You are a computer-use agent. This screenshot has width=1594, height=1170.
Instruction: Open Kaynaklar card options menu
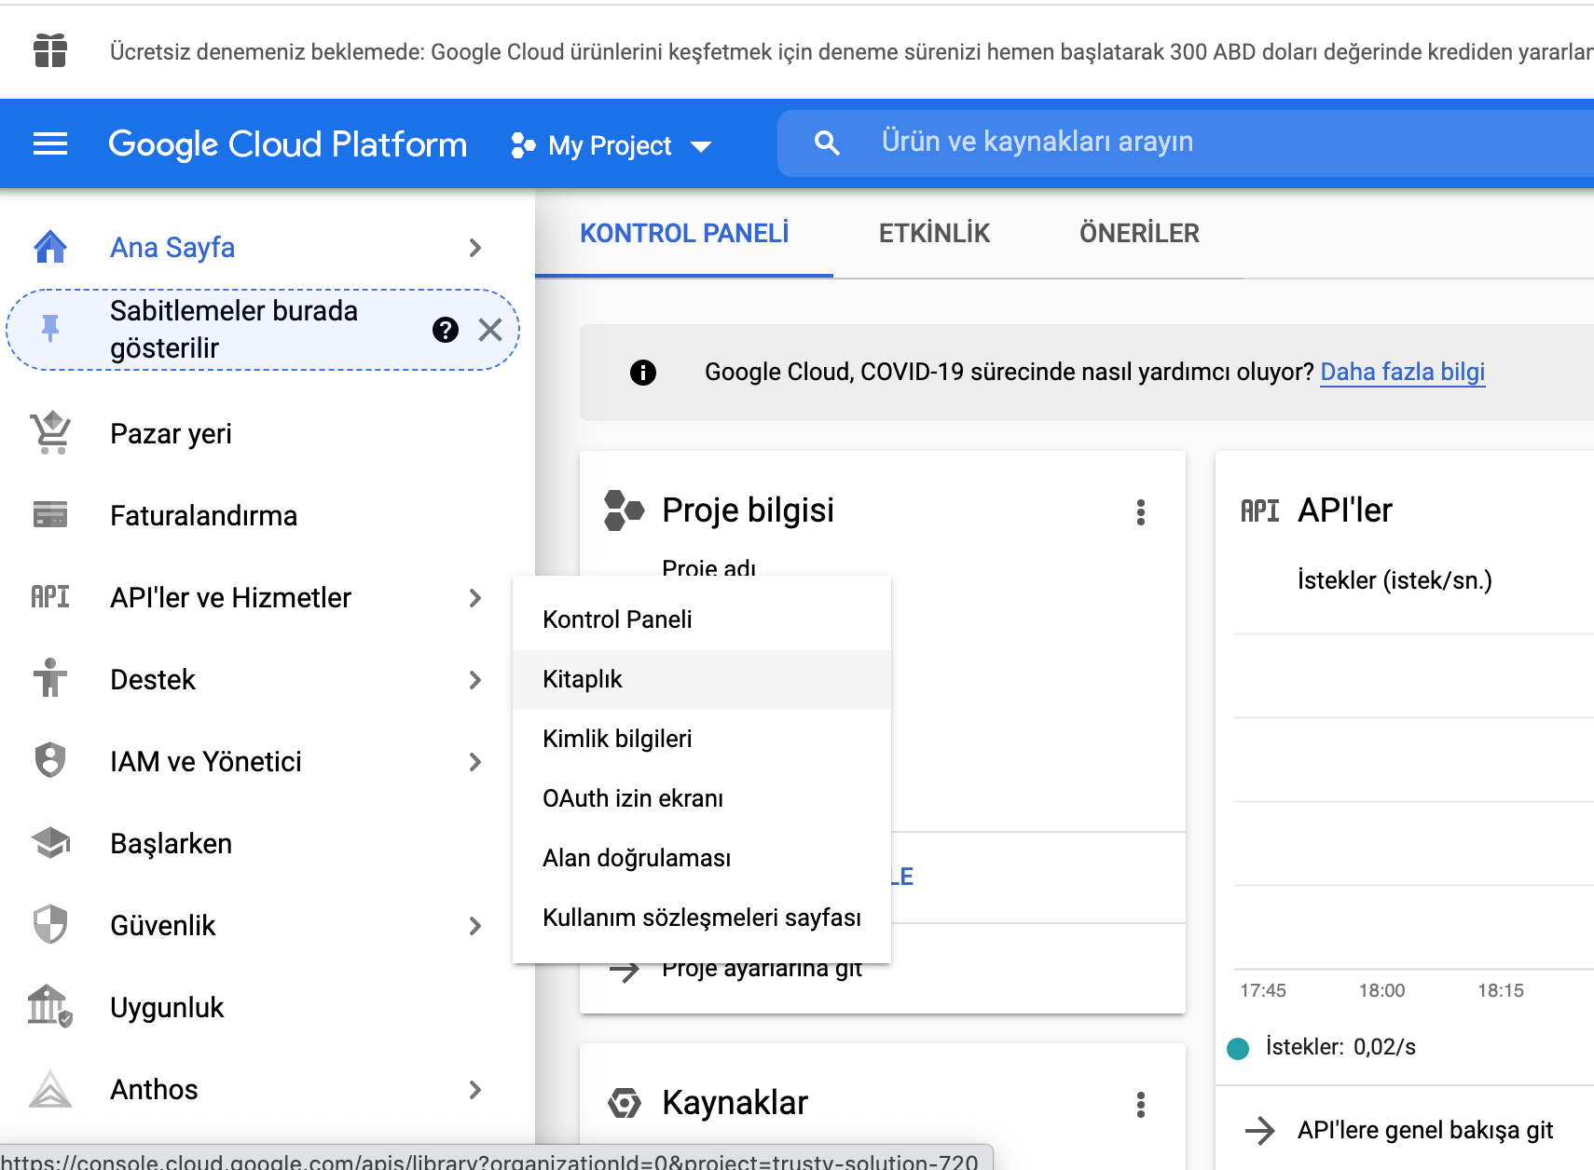1141,1105
